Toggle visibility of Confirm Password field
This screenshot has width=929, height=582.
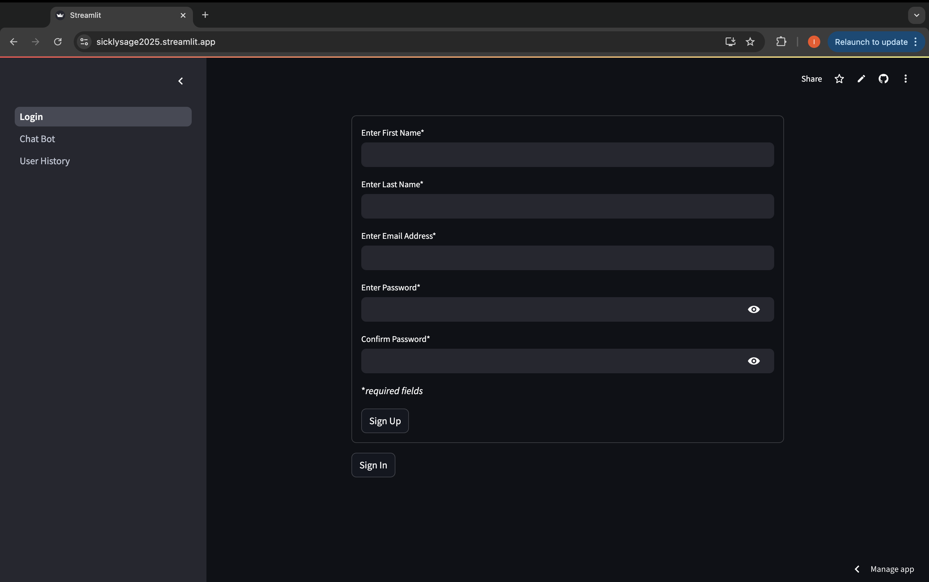753,361
